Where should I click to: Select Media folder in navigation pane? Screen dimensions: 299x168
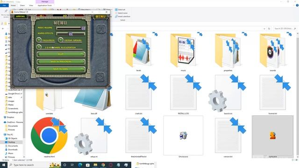(10, 105)
